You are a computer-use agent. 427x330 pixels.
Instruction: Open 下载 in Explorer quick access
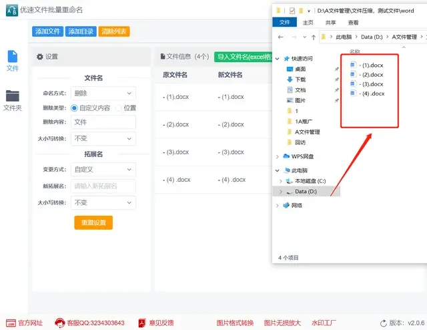point(300,79)
